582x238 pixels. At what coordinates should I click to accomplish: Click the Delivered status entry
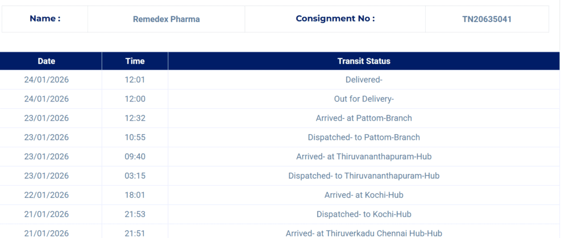[x=364, y=80]
